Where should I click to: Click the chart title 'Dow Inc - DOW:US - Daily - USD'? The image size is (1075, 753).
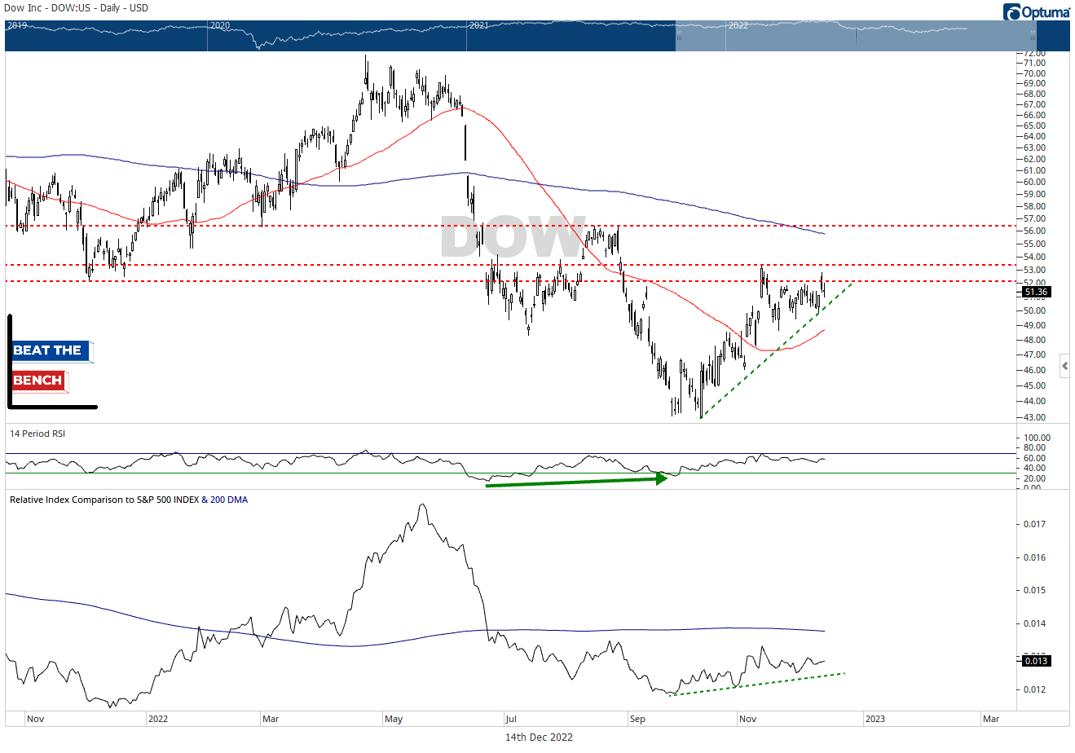coord(77,8)
